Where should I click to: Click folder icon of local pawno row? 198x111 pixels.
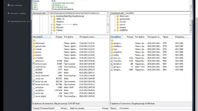(34, 52)
